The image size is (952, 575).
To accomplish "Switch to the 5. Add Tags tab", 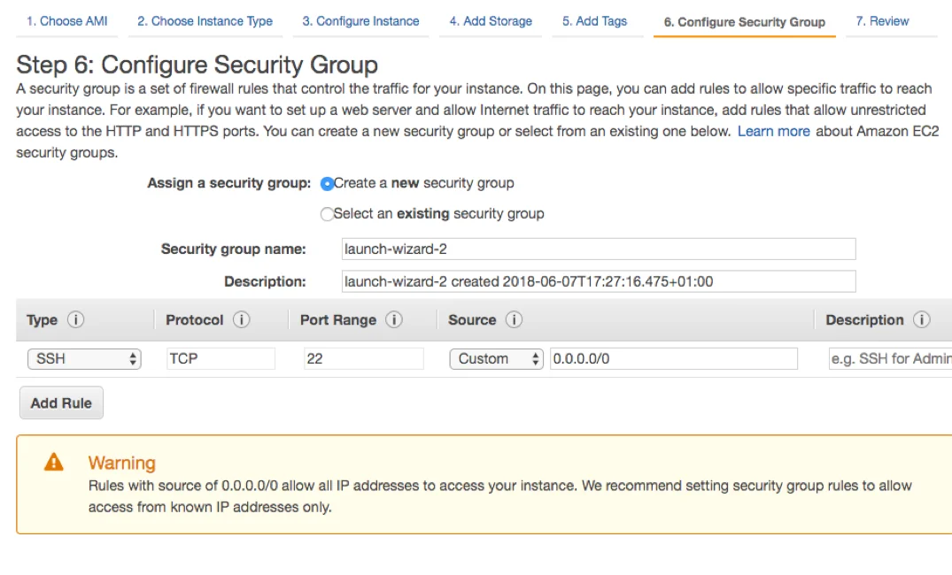I will pyautogui.click(x=595, y=21).
